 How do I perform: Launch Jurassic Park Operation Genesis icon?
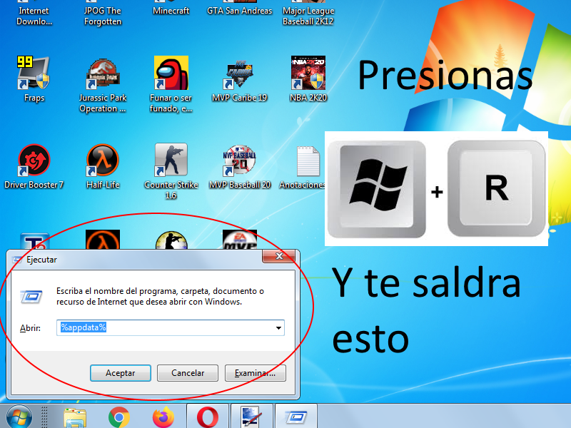point(102,75)
